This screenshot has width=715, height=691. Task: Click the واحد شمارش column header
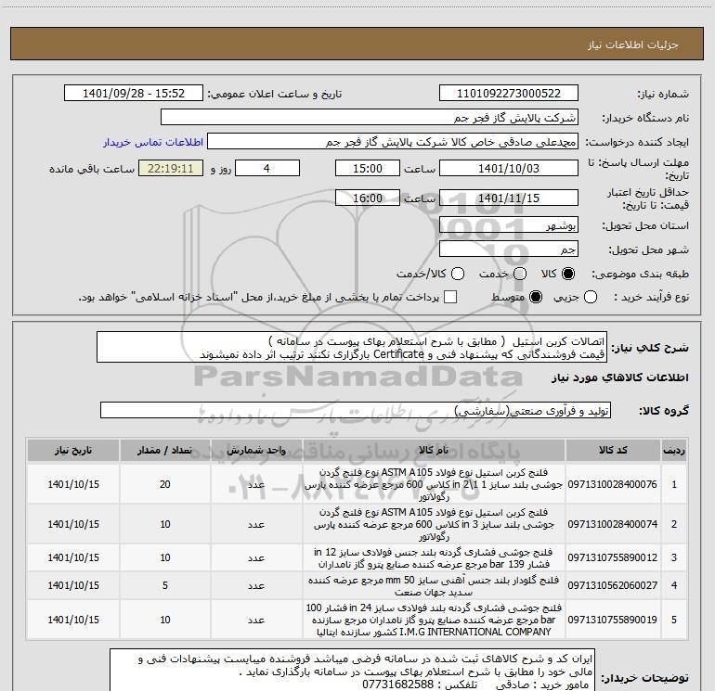click(256, 450)
